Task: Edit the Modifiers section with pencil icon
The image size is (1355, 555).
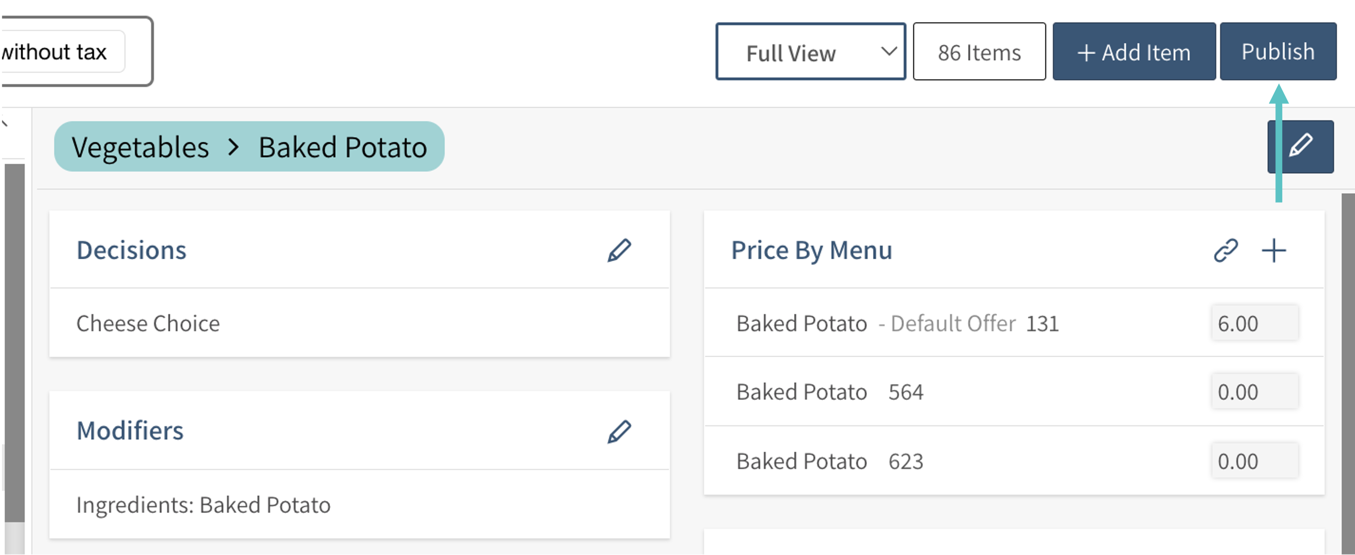Action: (619, 431)
